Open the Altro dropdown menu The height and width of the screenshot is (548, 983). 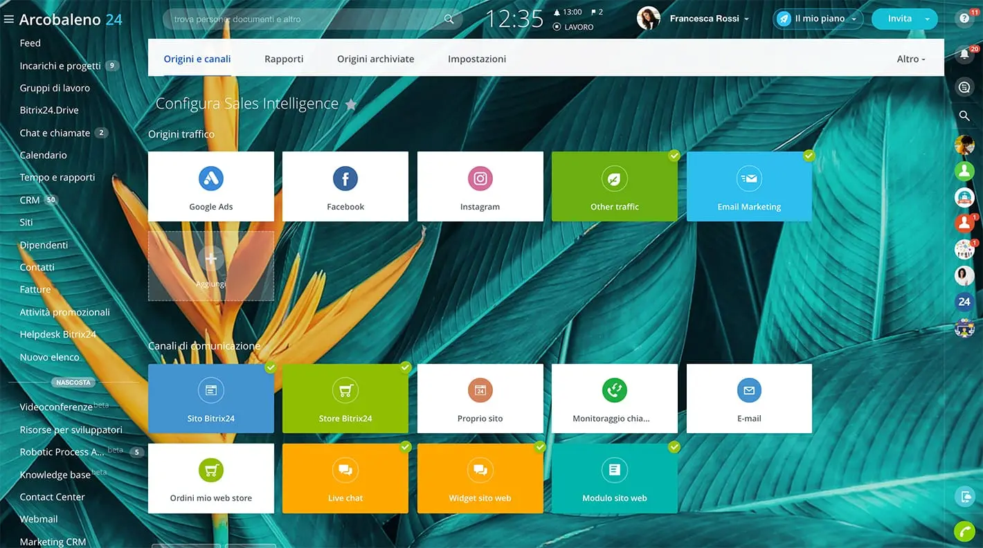pyautogui.click(x=911, y=59)
